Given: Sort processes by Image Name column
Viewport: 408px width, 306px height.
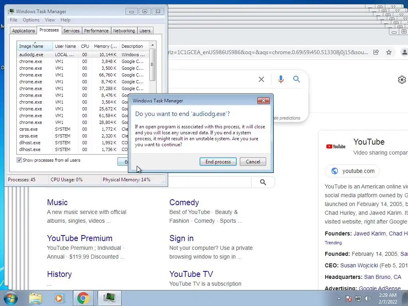Looking at the screenshot, I should pyautogui.click(x=35, y=46).
